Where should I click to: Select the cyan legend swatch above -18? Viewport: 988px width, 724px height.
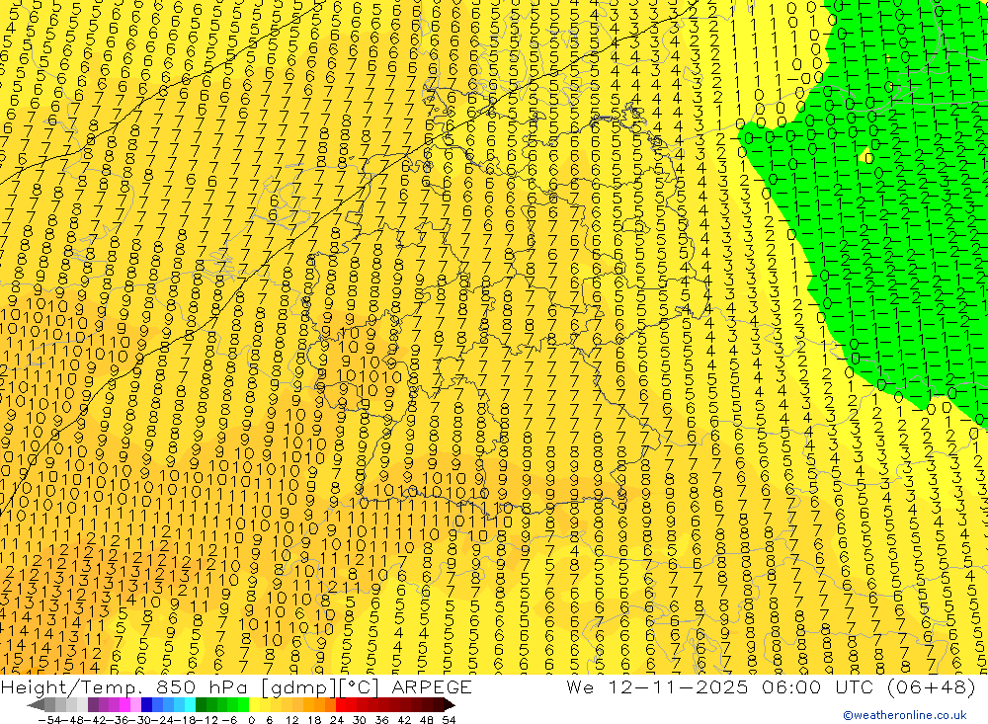point(190,705)
